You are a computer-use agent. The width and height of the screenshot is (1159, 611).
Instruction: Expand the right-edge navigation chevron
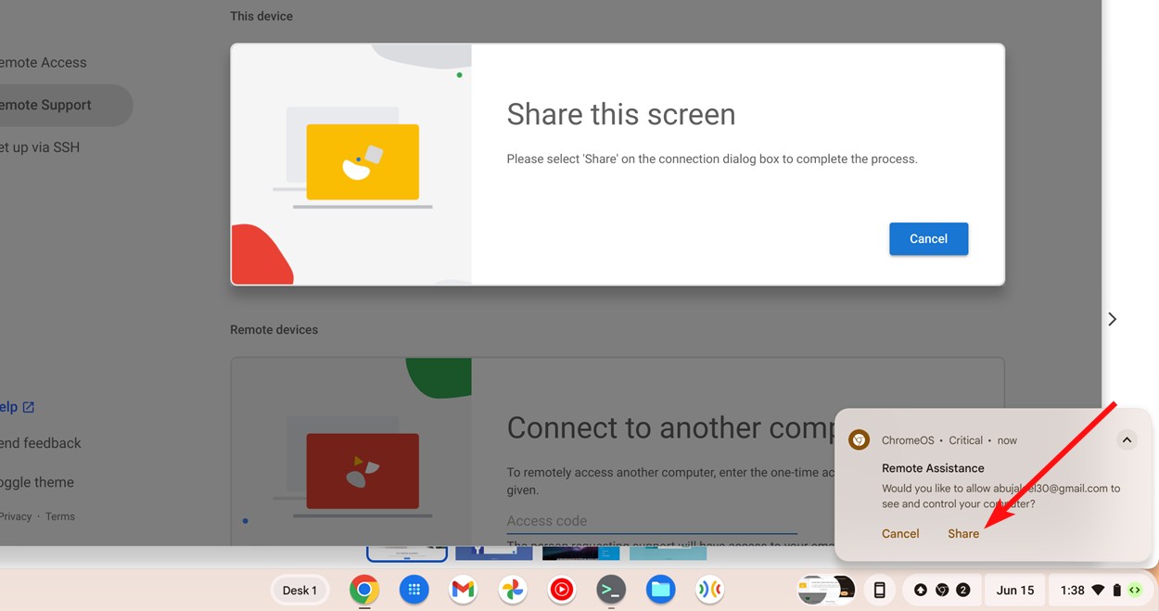1112,318
